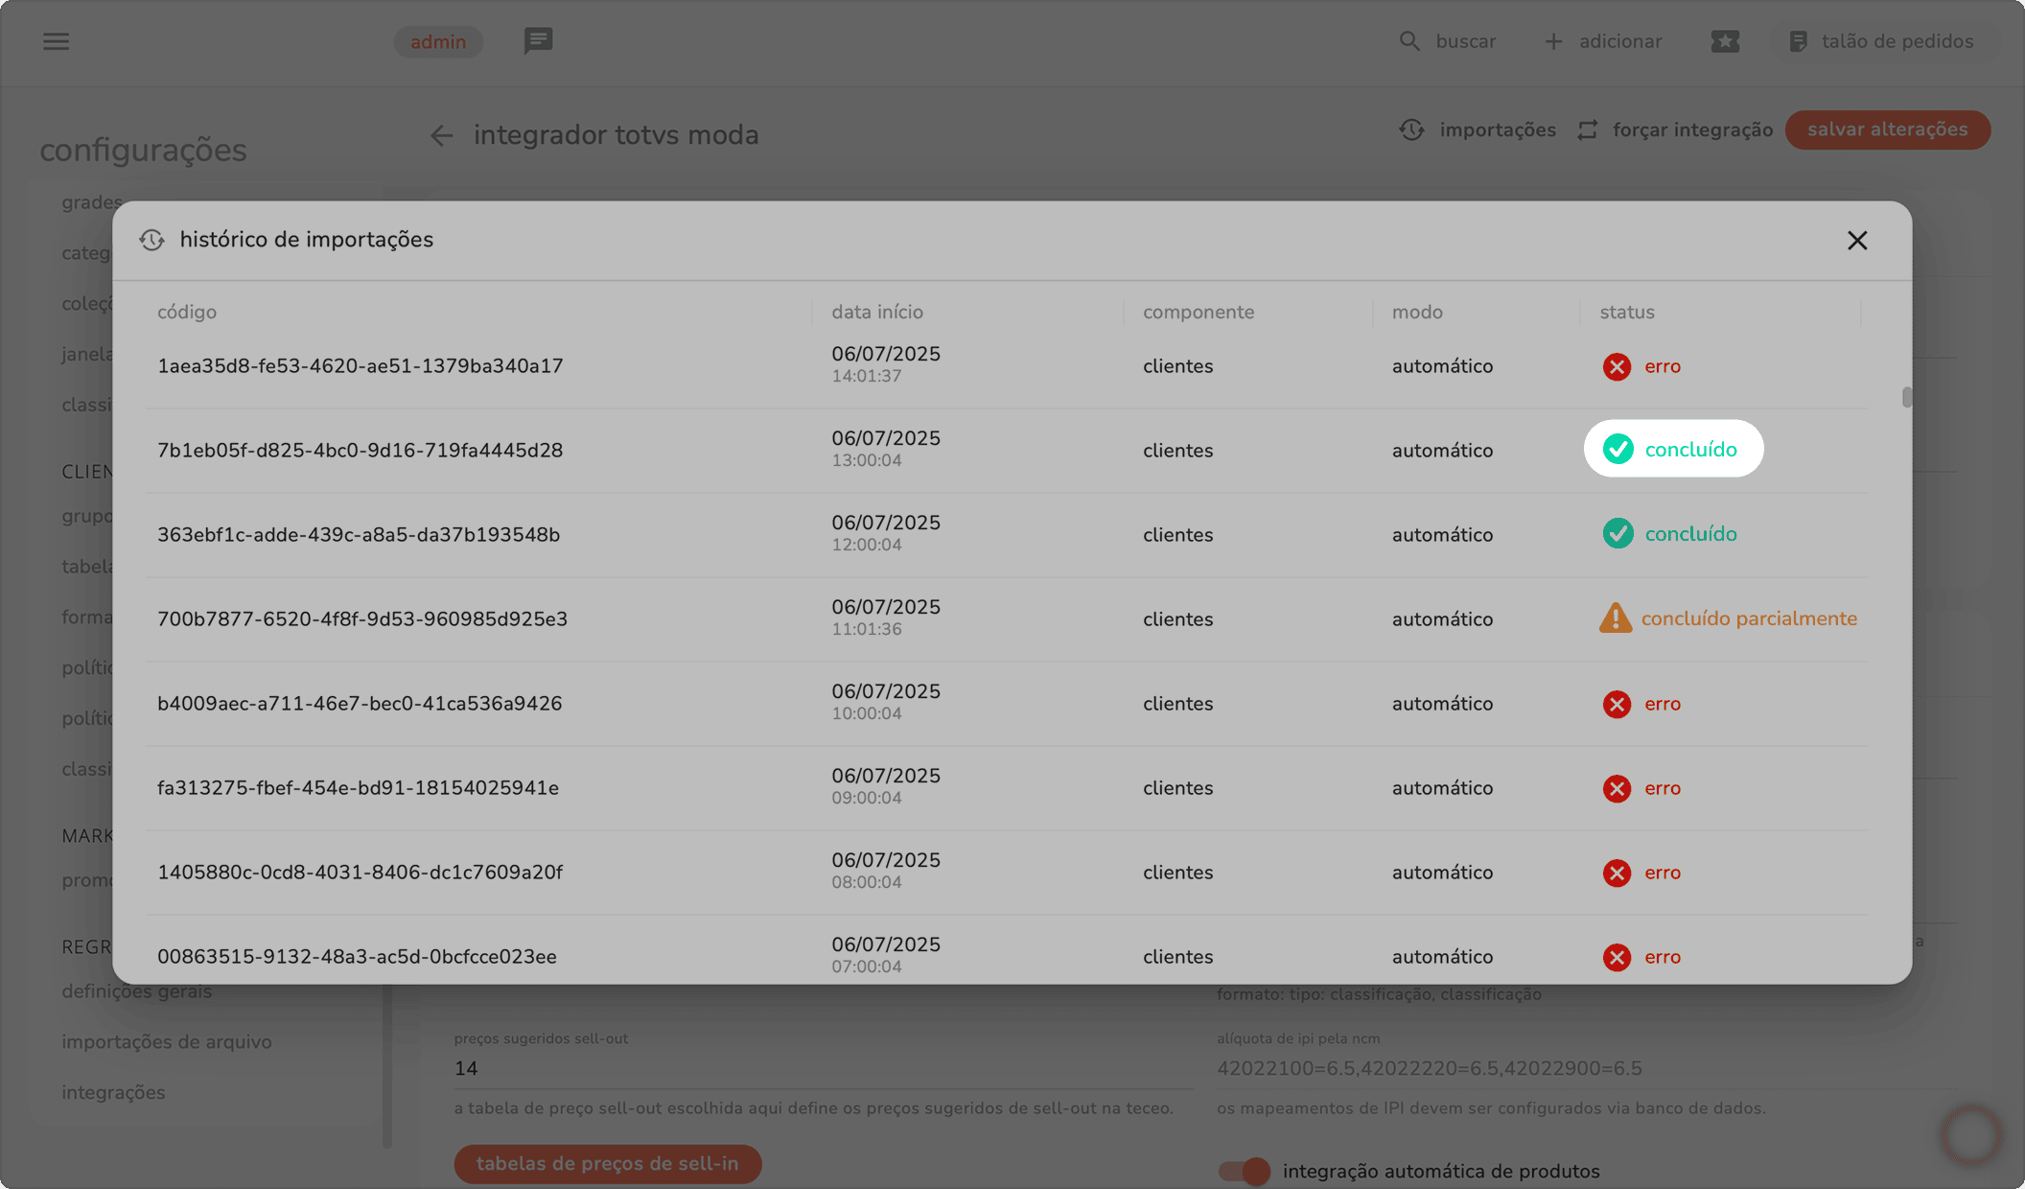Open importações de arquivo in sidebar
This screenshot has height=1189, width=2025.
167,1041
